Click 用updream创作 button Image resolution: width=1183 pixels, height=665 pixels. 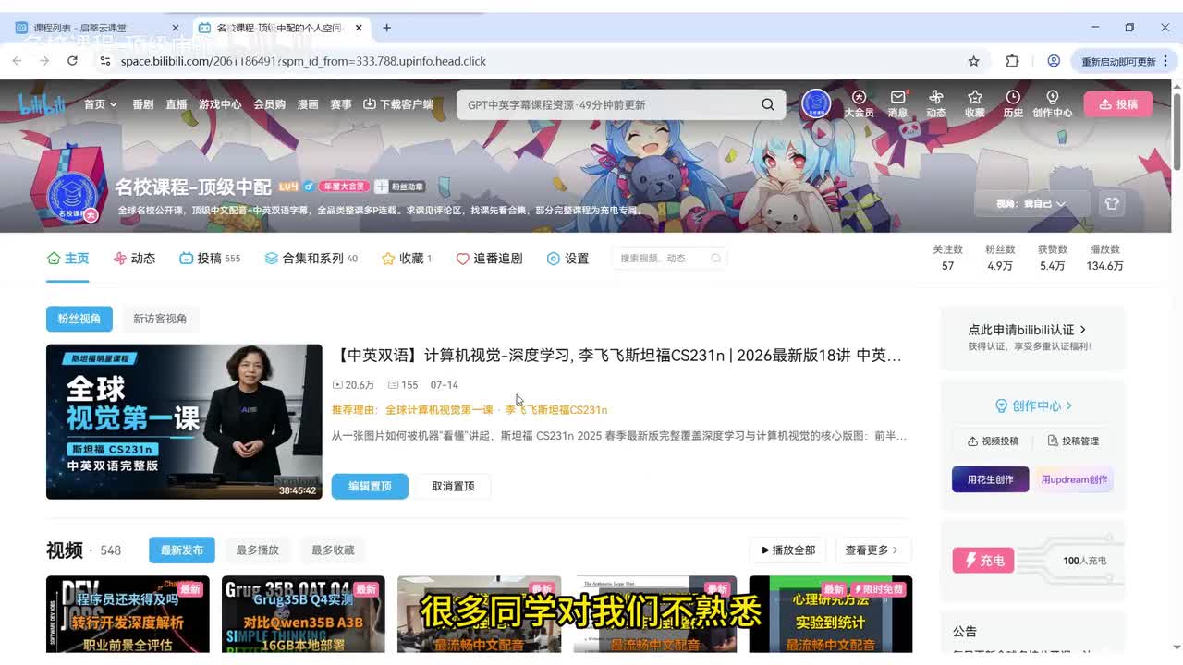click(x=1074, y=479)
